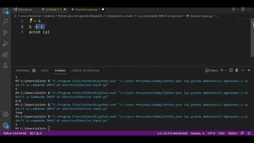This screenshot has width=254, height=143.
Task: Open the editor More Actions ellipsis
Action: click(x=249, y=9)
